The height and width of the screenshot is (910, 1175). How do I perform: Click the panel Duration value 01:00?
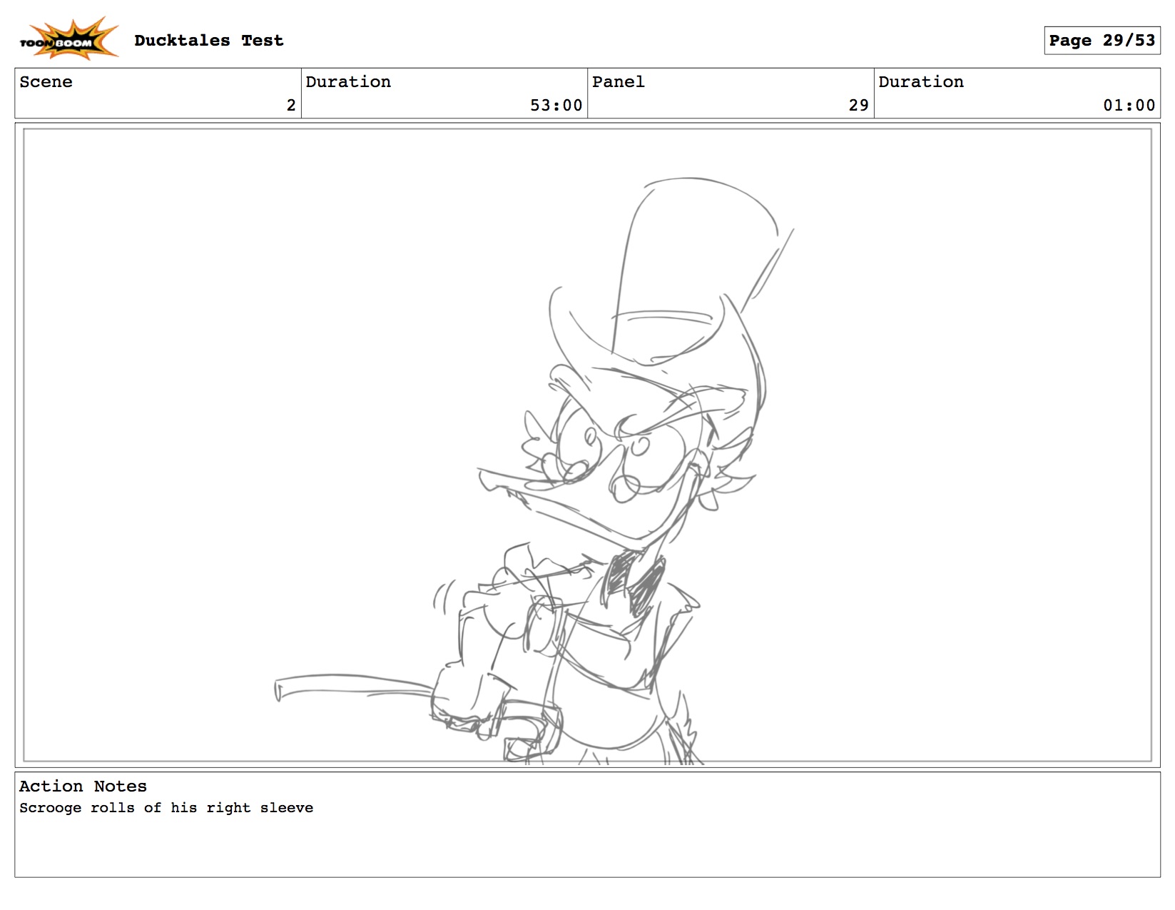point(1129,106)
